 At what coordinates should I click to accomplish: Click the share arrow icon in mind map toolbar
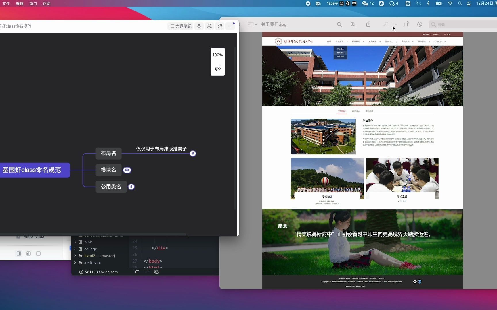tap(220, 26)
